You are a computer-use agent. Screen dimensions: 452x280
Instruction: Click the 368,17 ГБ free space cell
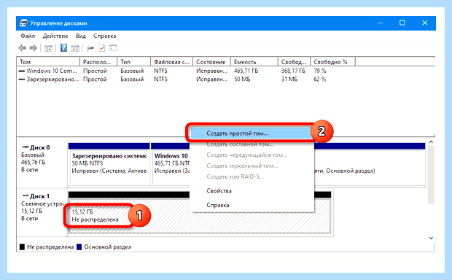tap(293, 71)
